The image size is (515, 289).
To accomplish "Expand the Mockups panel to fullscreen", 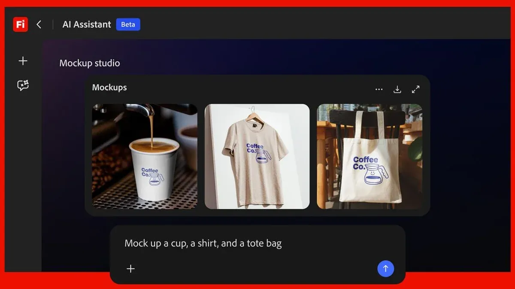I will pos(415,89).
